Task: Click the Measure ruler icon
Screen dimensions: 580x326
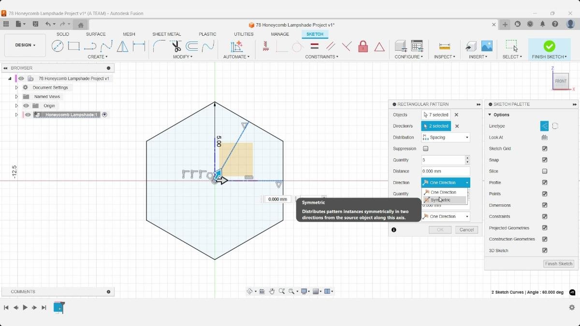Action: click(x=445, y=46)
